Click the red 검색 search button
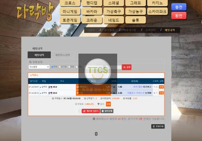 [x=127, y=67]
